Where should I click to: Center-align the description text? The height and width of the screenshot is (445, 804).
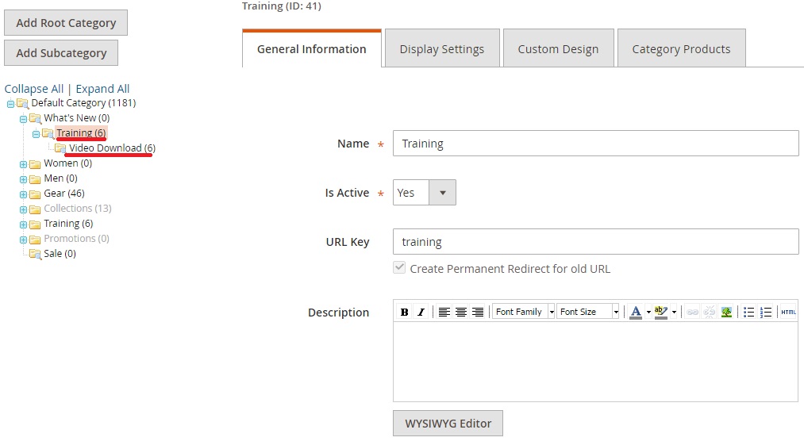pos(461,312)
